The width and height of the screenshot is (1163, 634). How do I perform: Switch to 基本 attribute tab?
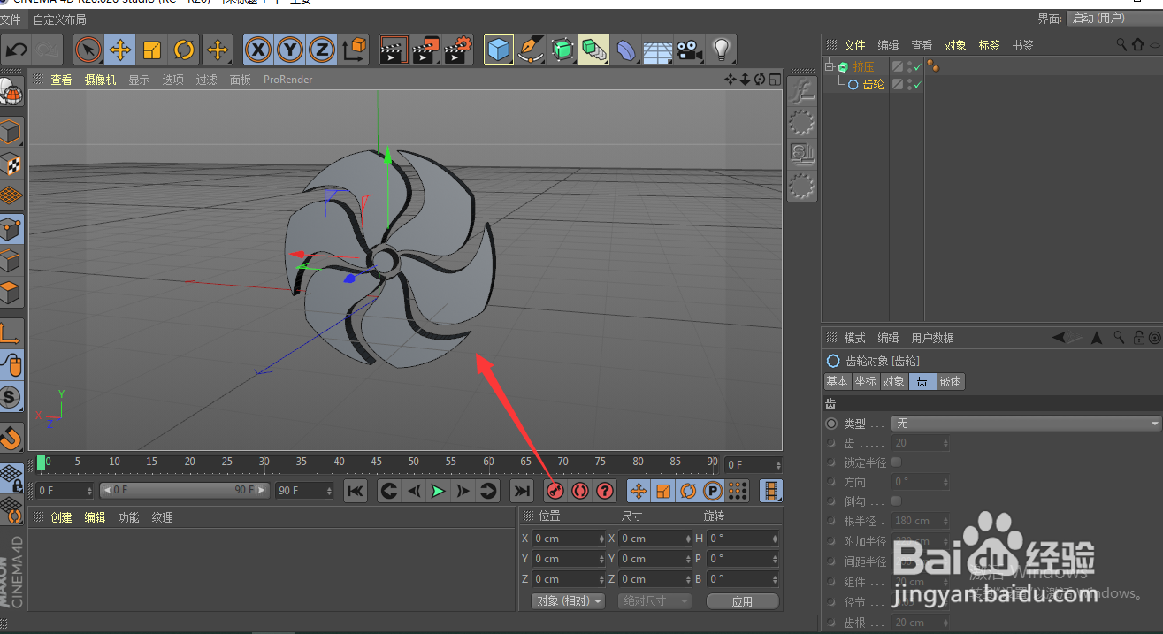tap(837, 382)
